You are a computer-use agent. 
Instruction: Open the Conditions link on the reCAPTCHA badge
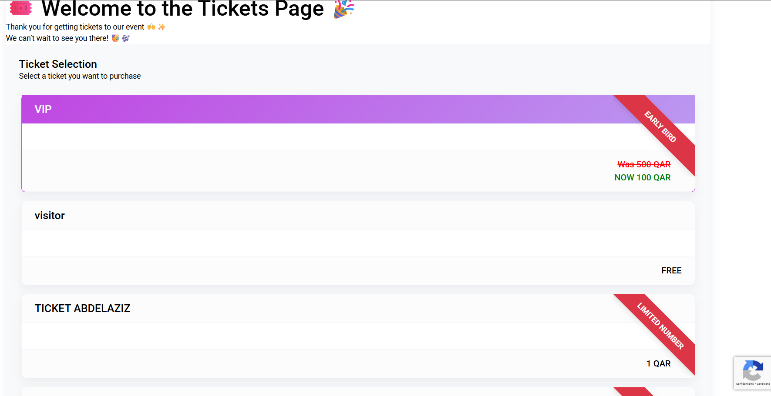(x=763, y=383)
